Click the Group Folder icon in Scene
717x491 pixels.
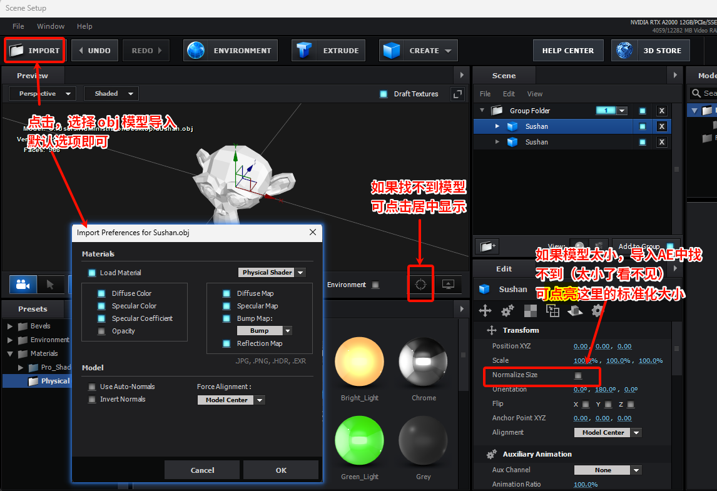497,110
